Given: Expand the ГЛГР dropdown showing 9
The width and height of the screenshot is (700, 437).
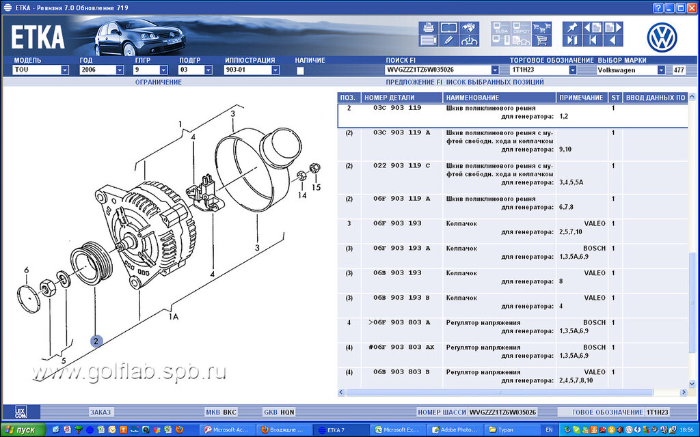Looking at the screenshot, I should coord(163,70).
